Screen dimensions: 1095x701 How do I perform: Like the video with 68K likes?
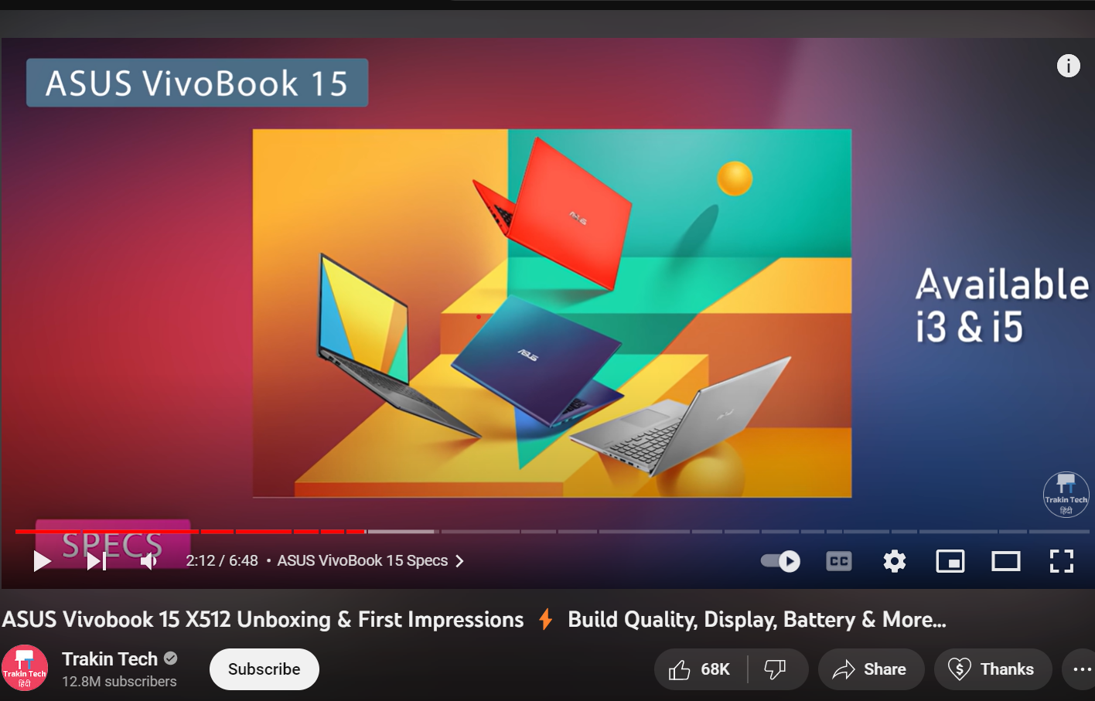coord(701,669)
